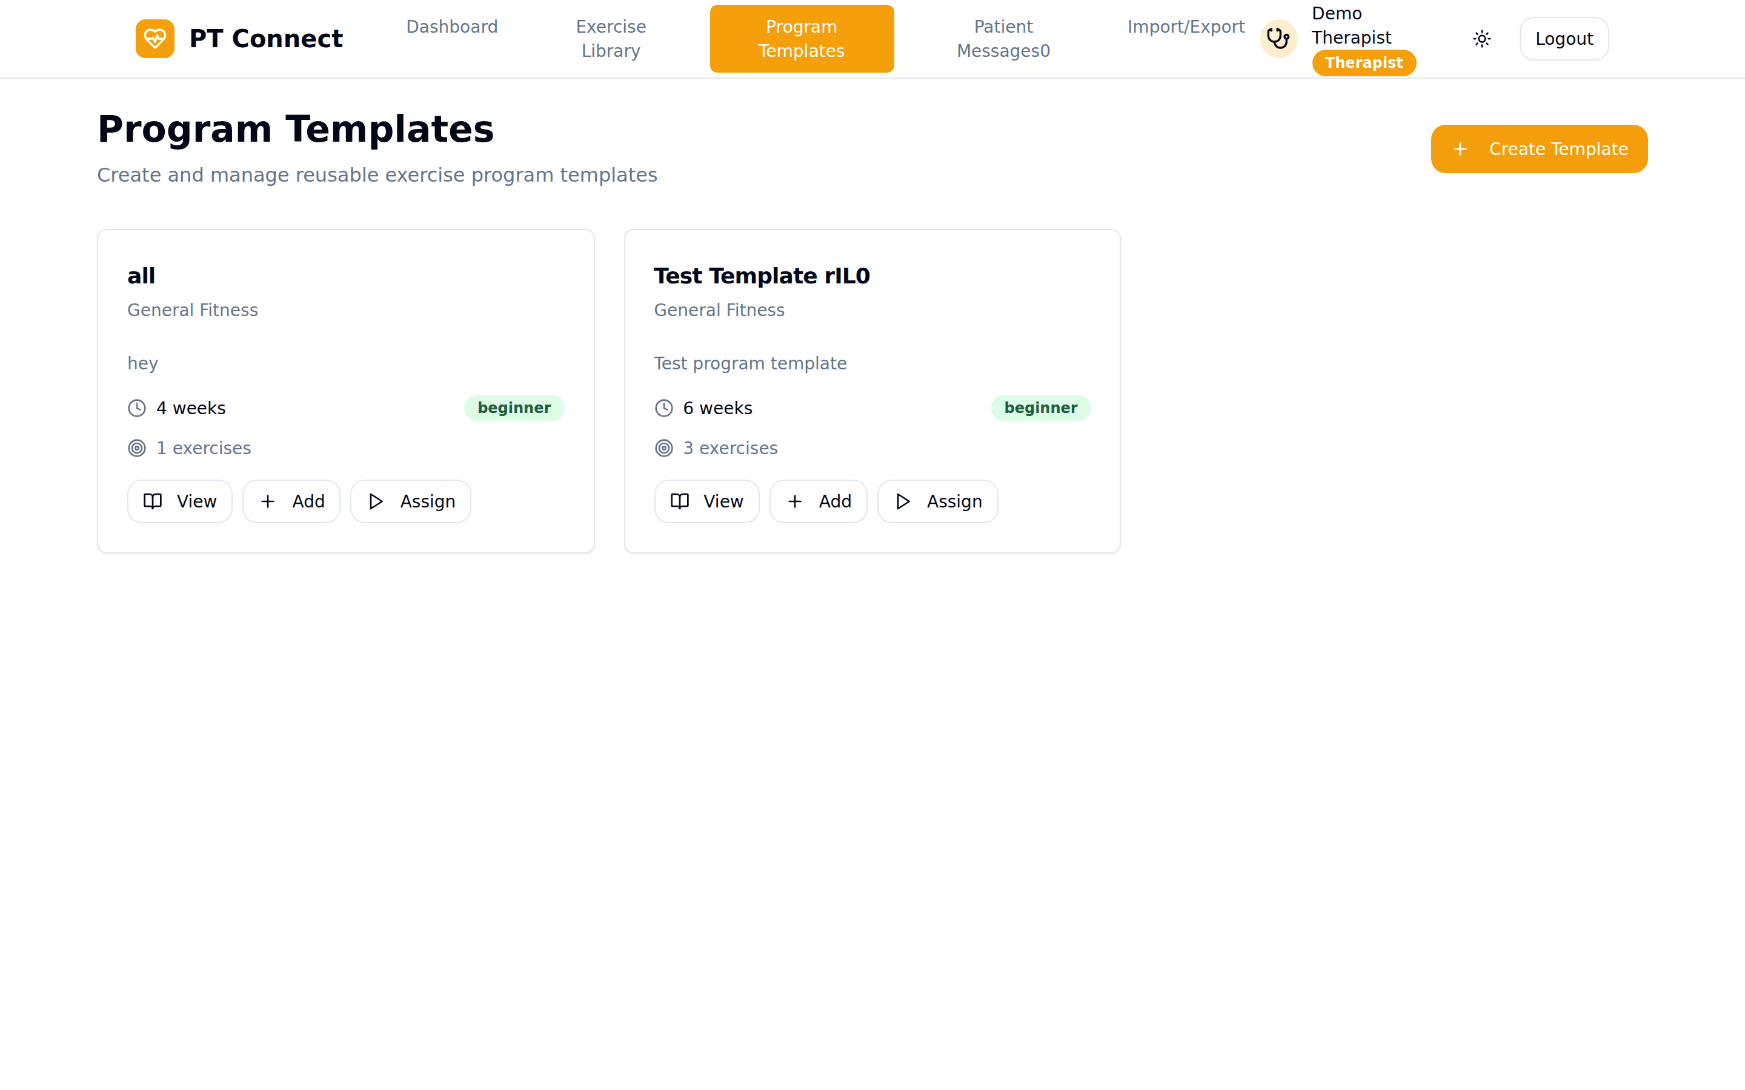Screen dimensions: 1745x1090
Task: Open the Dashboard page
Action: (451, 27)
